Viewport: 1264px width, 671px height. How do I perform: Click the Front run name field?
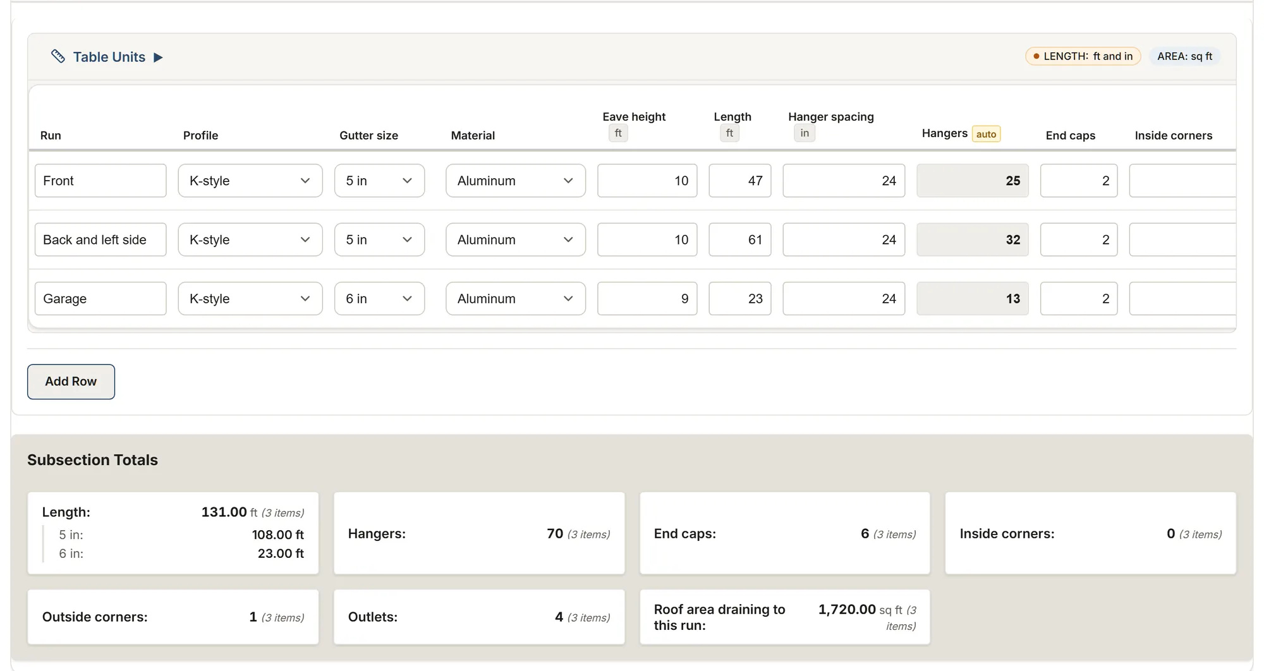click(100, 181)
